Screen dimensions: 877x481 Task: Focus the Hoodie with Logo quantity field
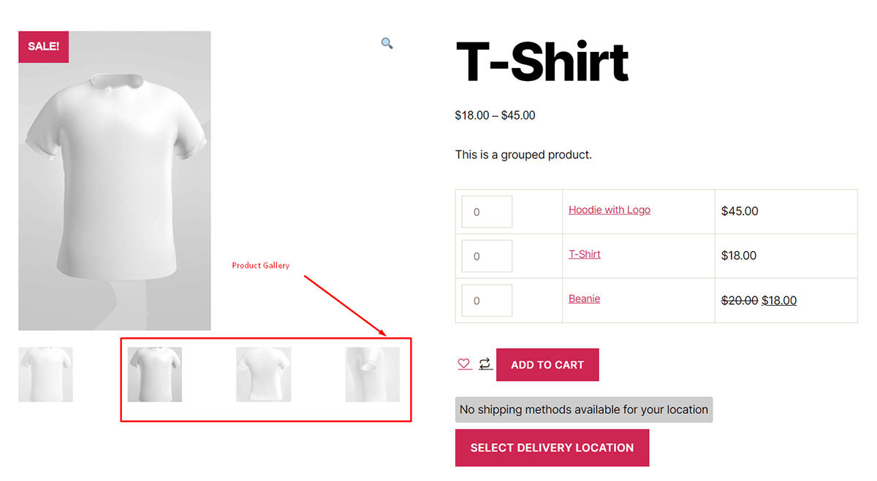tap(487, 212)
